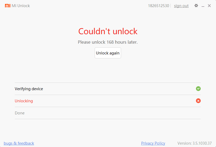The height and width of the screenshot is (147, 216).
Task: Click the account ID 1826512530
Action: 159,6
